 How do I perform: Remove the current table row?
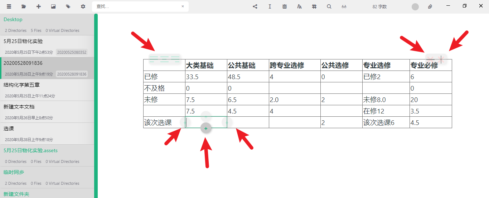tap(431, 59)
